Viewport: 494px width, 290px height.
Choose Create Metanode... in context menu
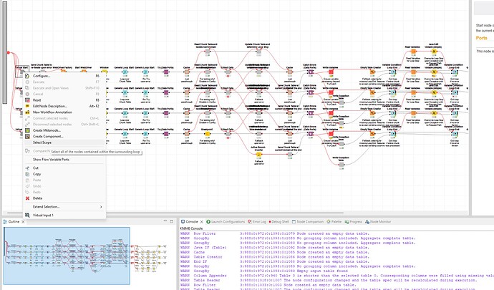coord(47,130)
